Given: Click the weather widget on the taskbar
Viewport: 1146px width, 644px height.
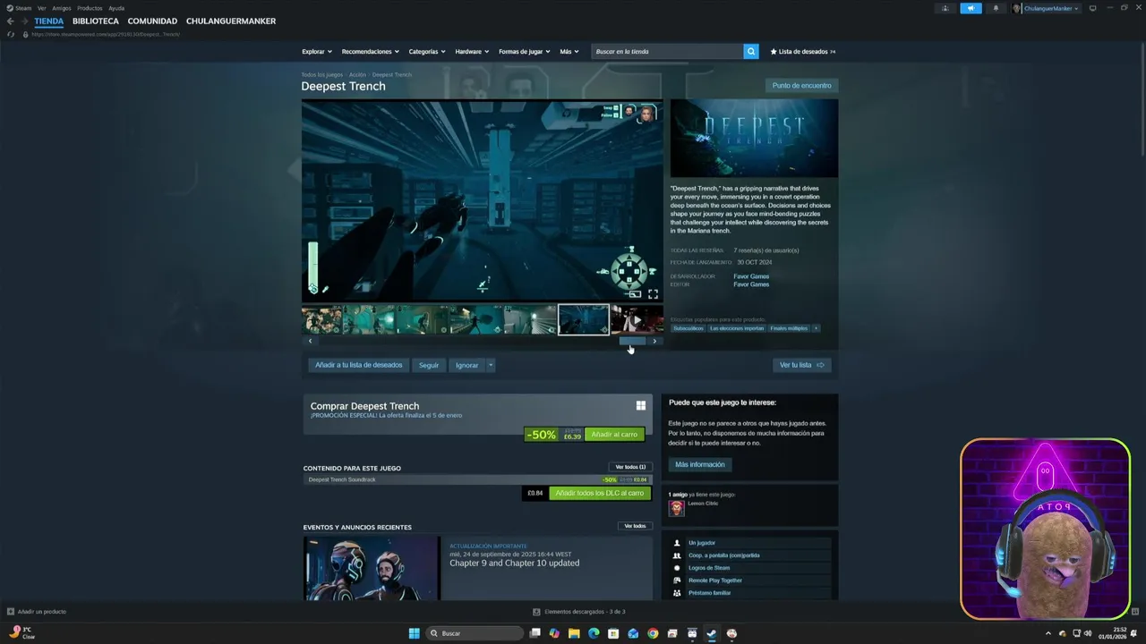Looking at the screenshot, I should (x=22, y=632).
